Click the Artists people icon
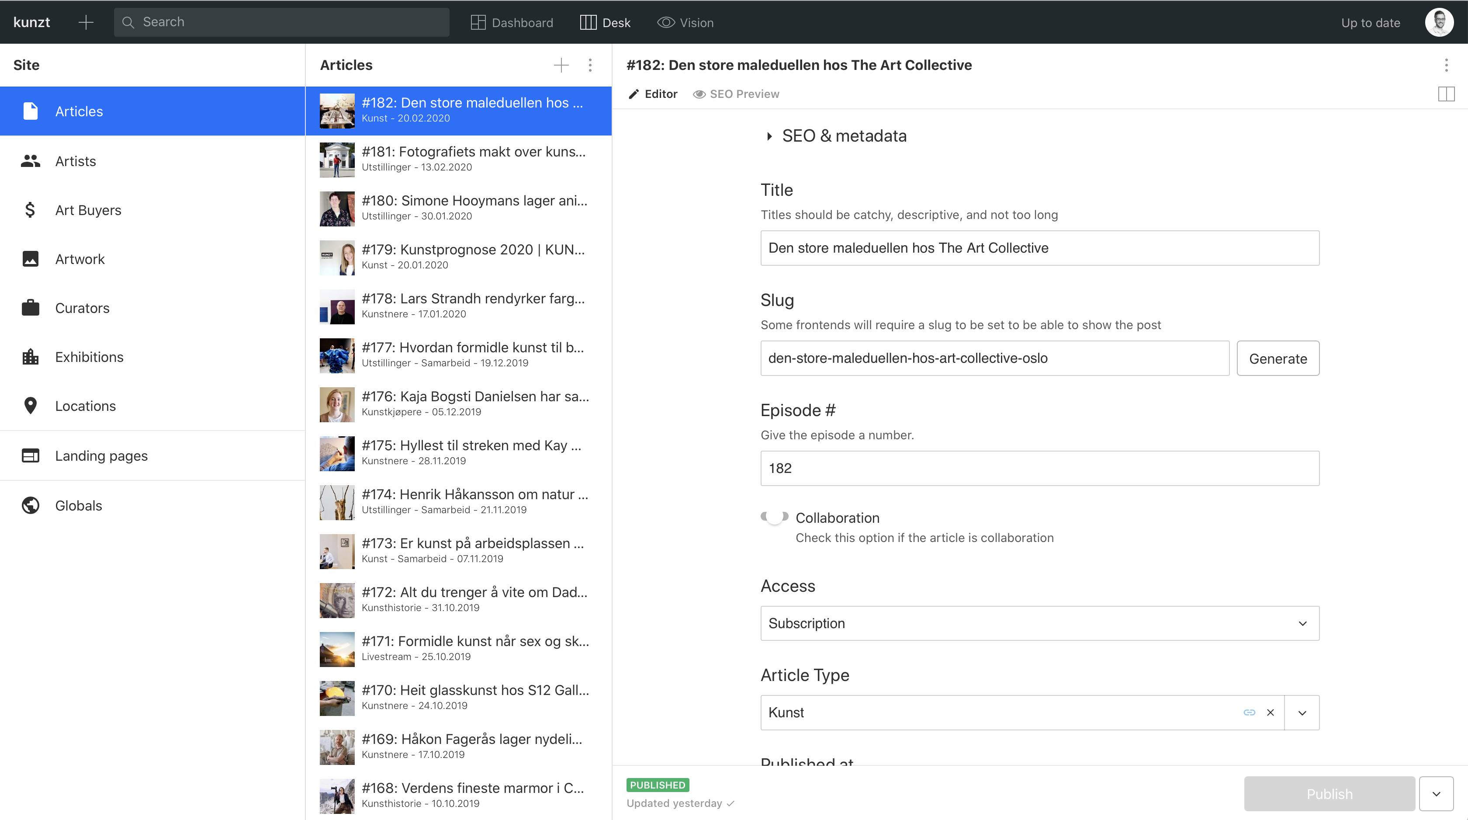 tap(30, 161)
